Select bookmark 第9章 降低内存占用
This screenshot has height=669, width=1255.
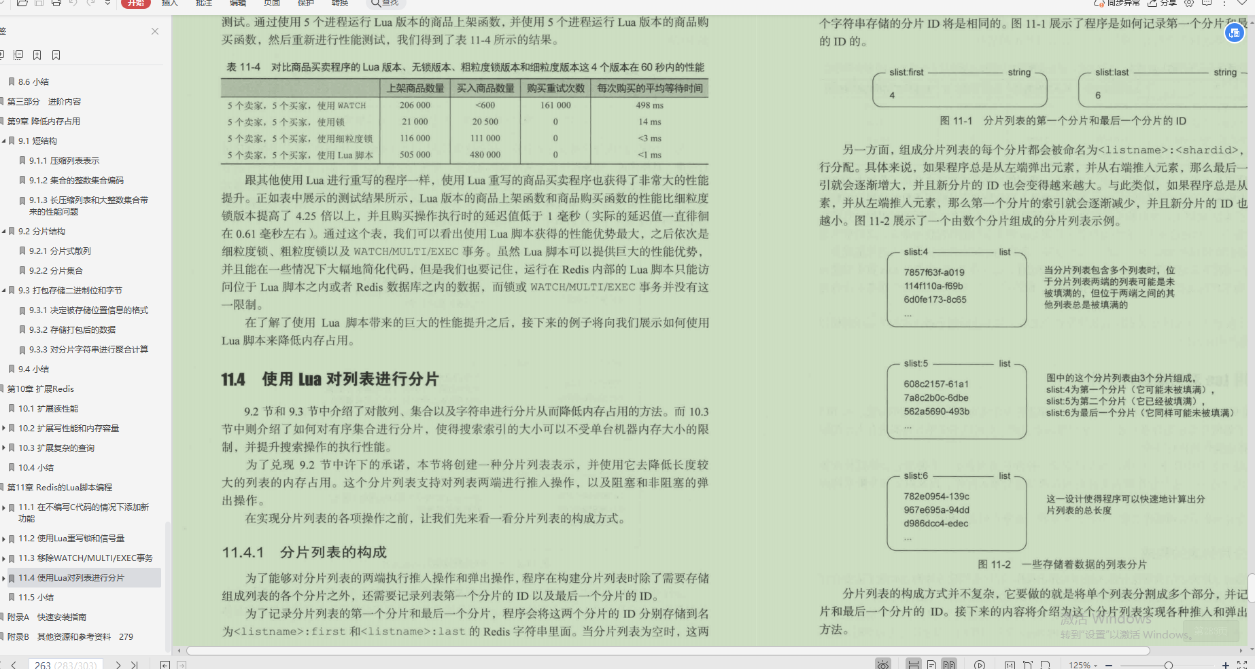click(x=44, y=122)
